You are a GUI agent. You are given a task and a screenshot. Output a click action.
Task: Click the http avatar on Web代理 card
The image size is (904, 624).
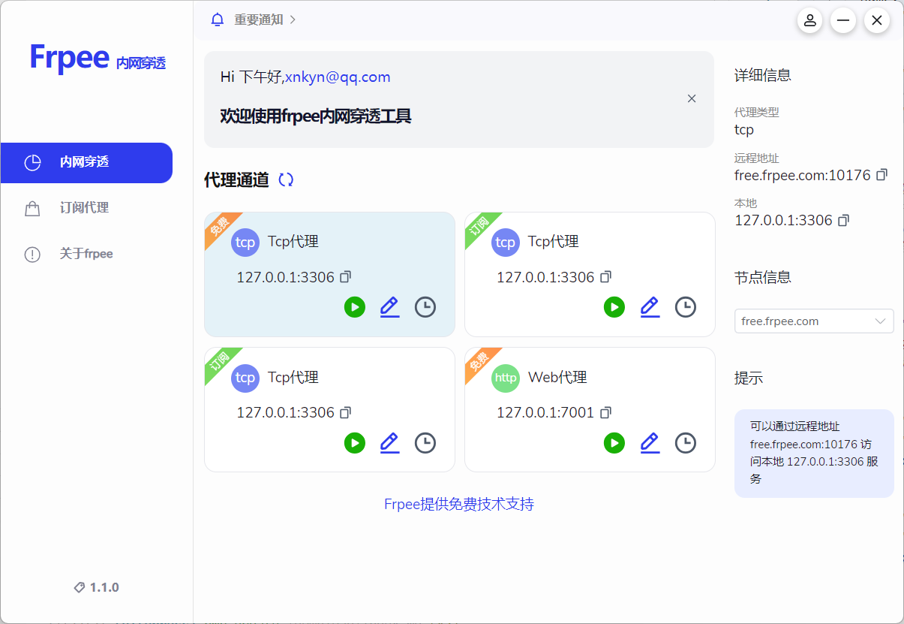pyautogui.click(x=506, y=378)
